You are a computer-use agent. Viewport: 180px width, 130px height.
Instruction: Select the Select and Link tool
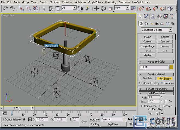pyautogui.click(x=21, y=9)
